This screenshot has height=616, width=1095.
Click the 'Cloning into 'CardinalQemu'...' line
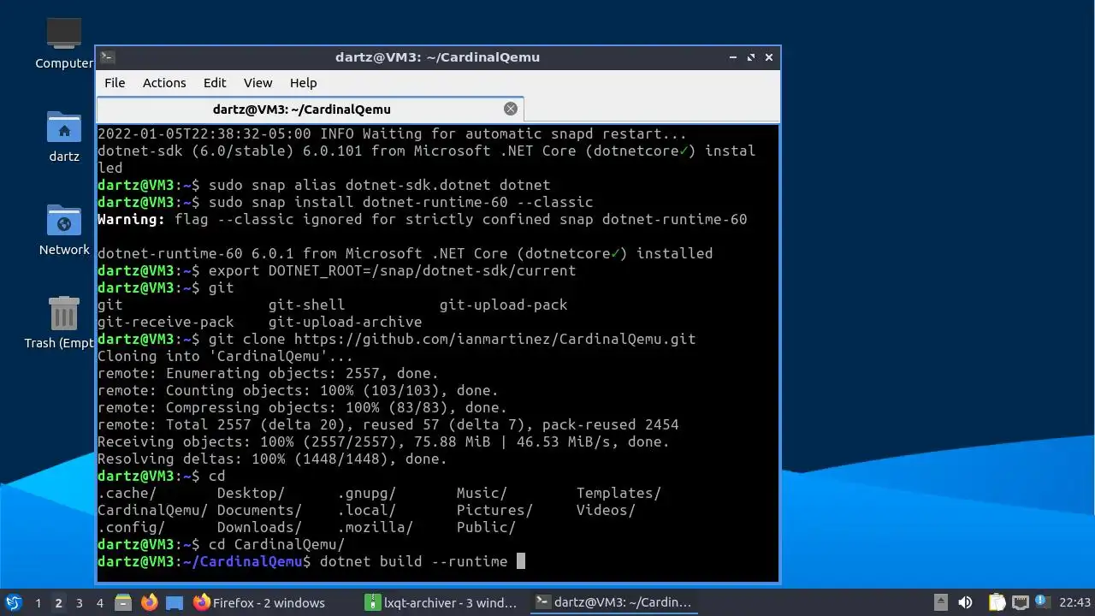tap(225, 356)
